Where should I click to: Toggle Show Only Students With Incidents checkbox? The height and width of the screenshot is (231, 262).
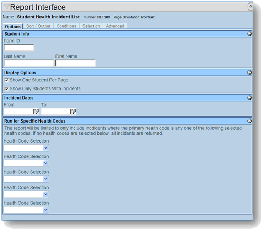6,89
